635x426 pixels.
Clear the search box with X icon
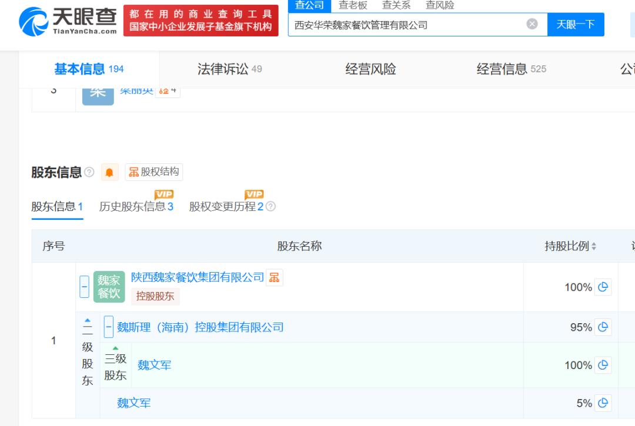click(x=532, y=24)
